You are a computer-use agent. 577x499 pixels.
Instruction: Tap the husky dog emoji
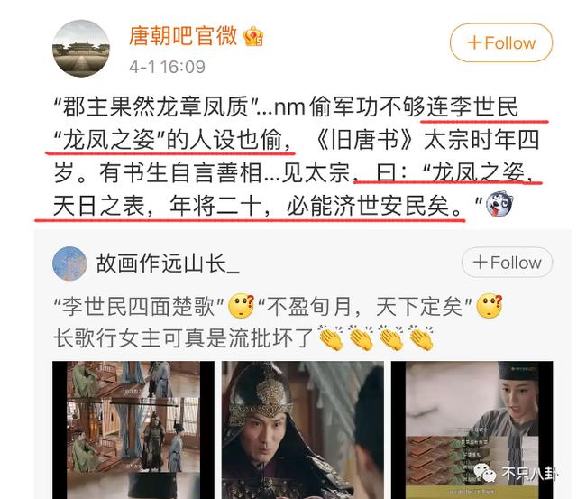pos(499,204)
